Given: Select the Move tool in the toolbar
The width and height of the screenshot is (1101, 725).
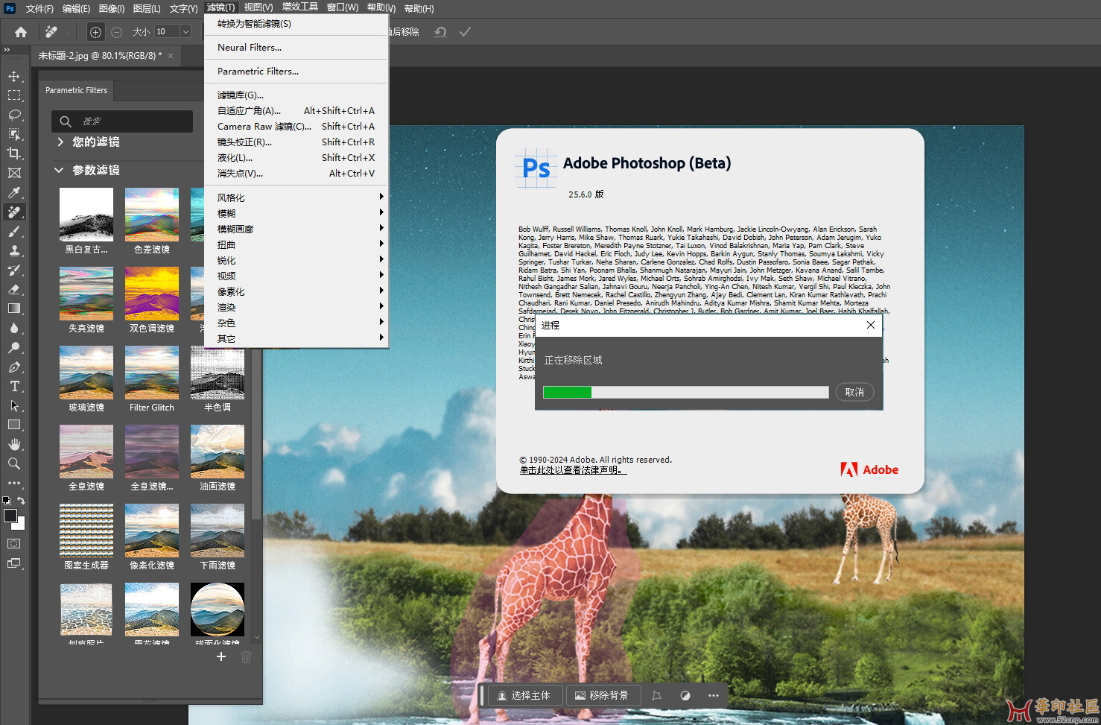Looking at the screenshot, I should [x=14, y=76].
